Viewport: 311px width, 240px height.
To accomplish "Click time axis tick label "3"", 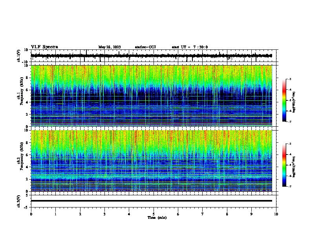I will tap(104, 214).
